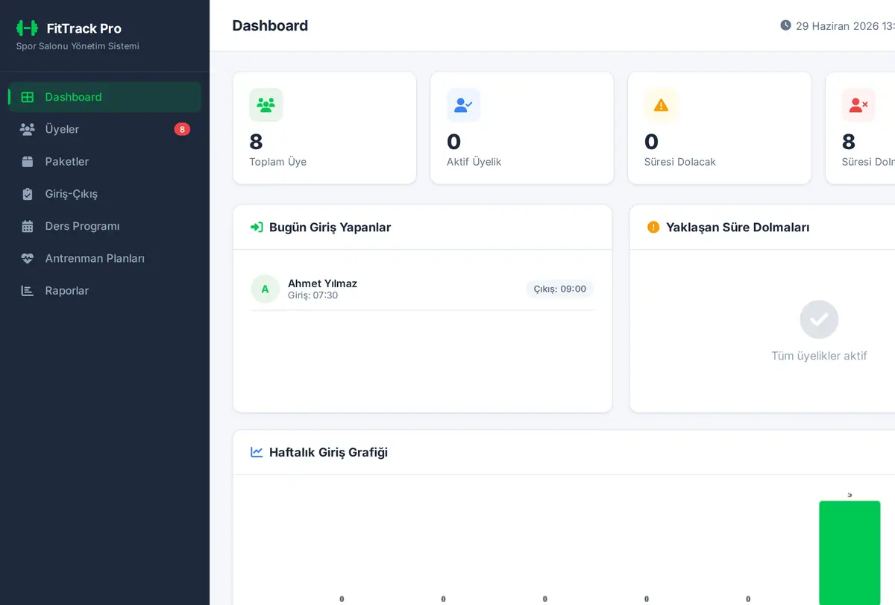Click the Üyeler people icon
Viewport: 895px width, 605px height.
coord(28,129)
